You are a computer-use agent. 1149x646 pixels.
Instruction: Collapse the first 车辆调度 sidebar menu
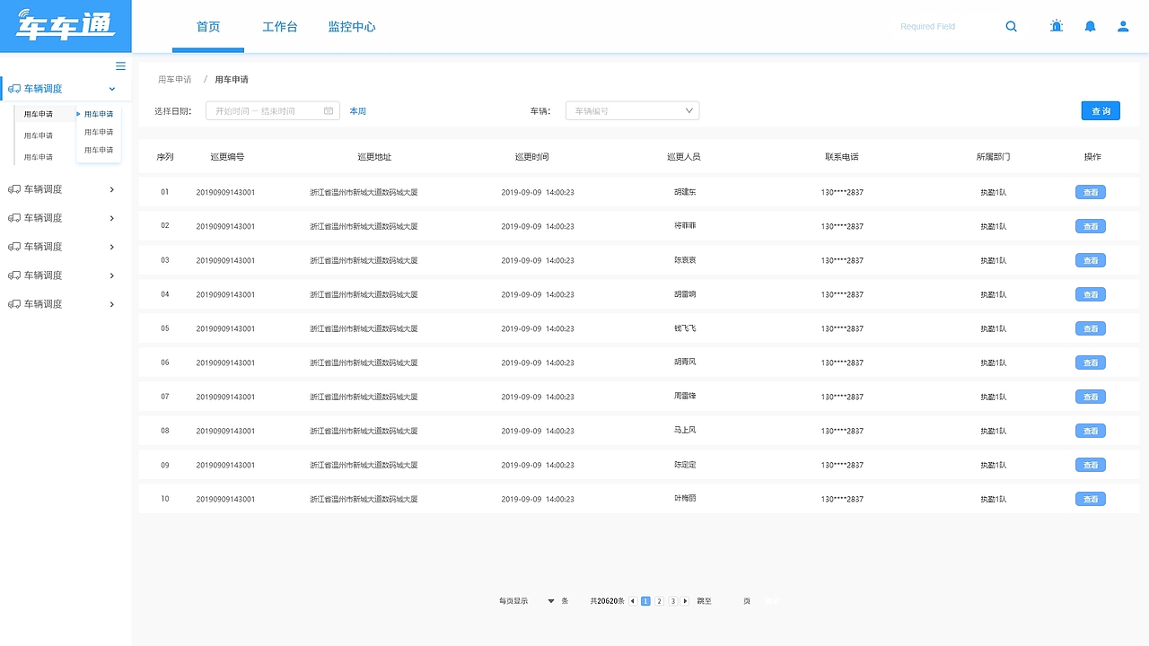pyautogui.click(x=111, y=89)
